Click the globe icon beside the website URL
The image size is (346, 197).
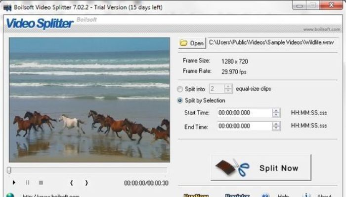(10, 195)
